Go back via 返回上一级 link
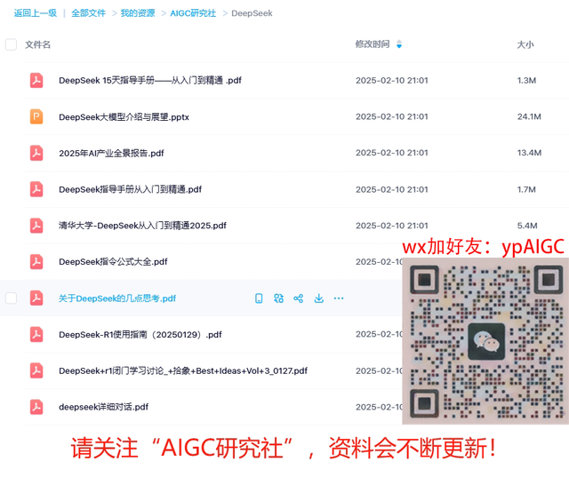The width and height of the screenshot is (569, 477). [36, 13]
